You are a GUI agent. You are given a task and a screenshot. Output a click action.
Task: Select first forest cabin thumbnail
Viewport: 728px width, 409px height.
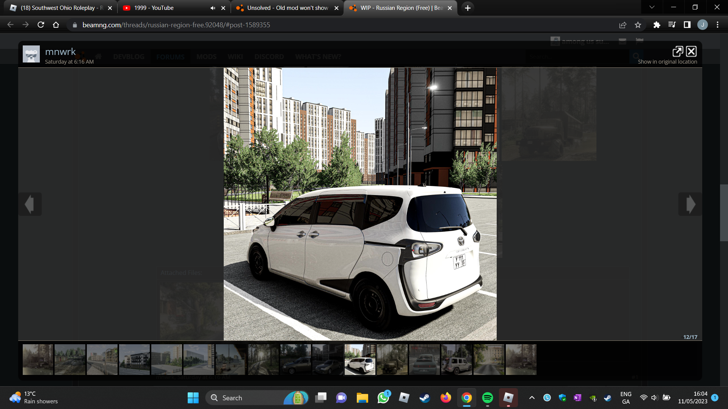38,360
